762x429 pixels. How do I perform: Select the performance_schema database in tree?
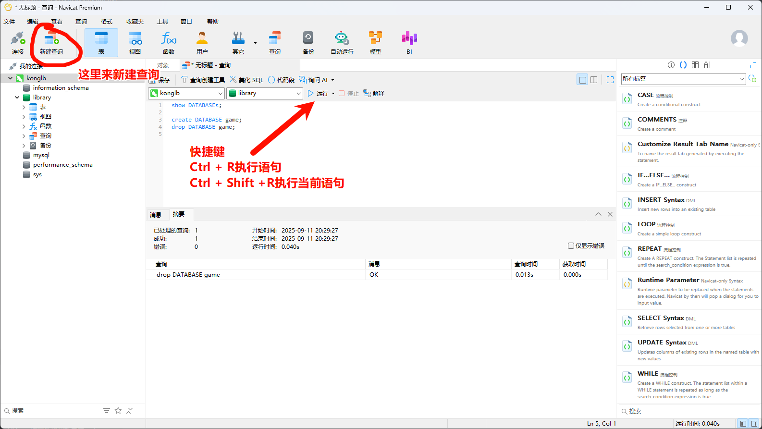[x=62, y=165]
